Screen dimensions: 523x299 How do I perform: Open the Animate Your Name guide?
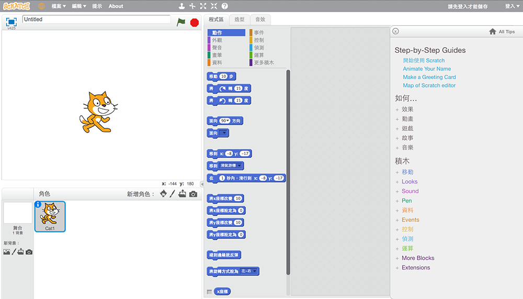pyautogui.click(x=427, y=69)
